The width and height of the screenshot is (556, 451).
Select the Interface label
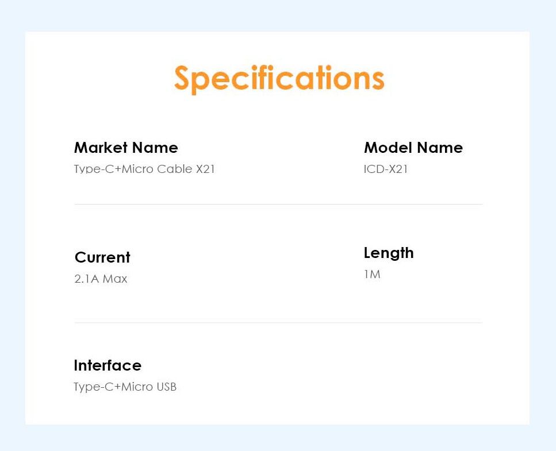pos(108,365)
